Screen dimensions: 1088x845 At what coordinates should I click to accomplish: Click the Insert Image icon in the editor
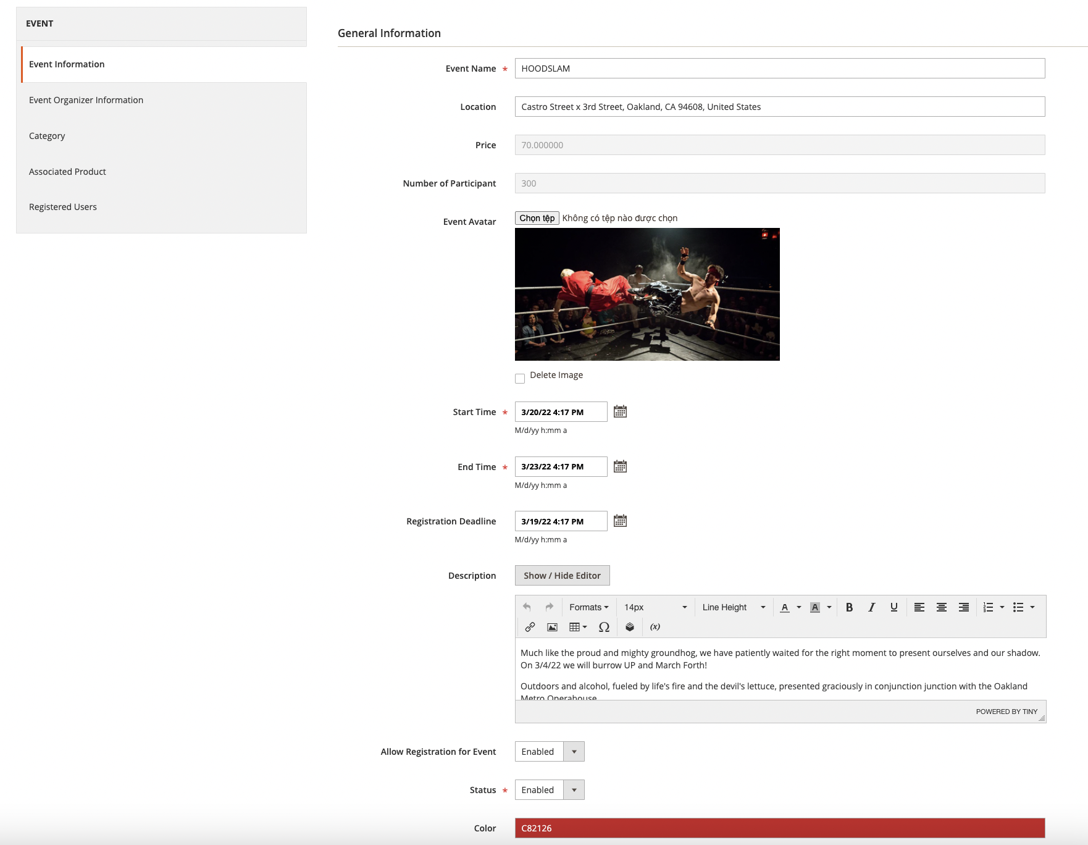[x=551, y=627]
